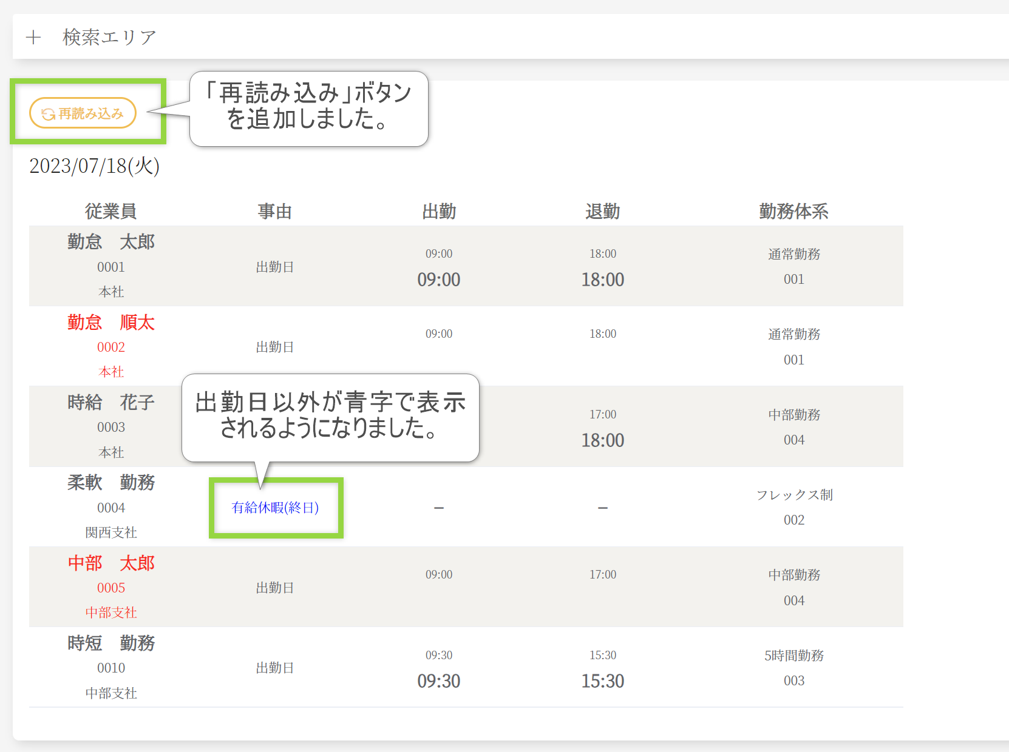This screenshot has height=752, width=1009.
Task: Click the date 2023/07/18(火) heading
Action: coord(94,166)
